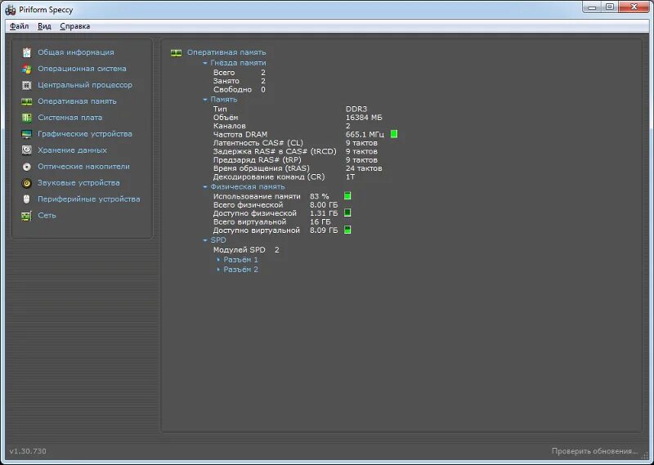The height and width of the screenshot is (465, 654).
Task: Click the Модулей SPD row
Action: tap(246, 250)
